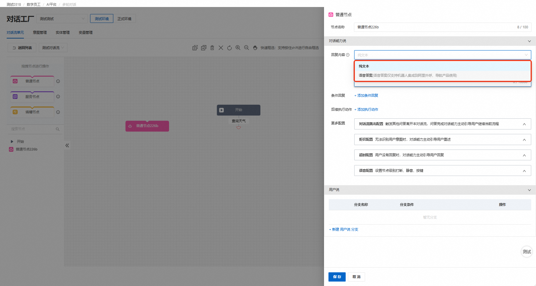Choose 语音答案 option in dropdown list
Screen dimensions: 536x286
point(442,75)
